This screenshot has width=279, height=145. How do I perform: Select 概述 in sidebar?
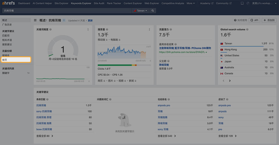[x=16, y=20]
